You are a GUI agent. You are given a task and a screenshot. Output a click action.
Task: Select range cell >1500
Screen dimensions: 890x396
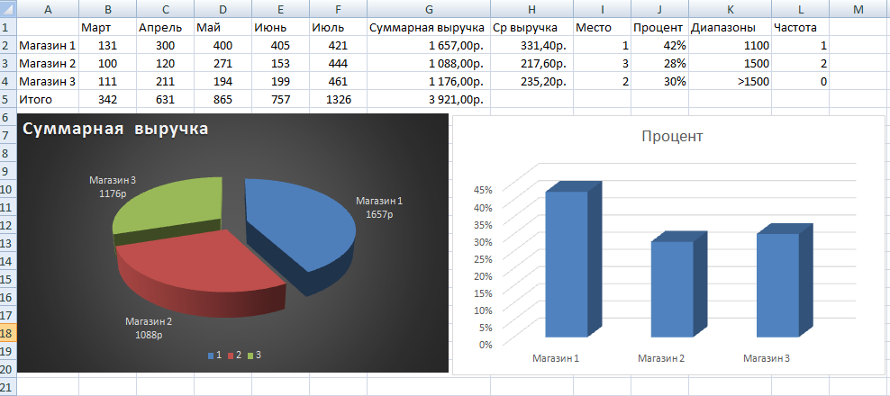click(x=730, y=82)
